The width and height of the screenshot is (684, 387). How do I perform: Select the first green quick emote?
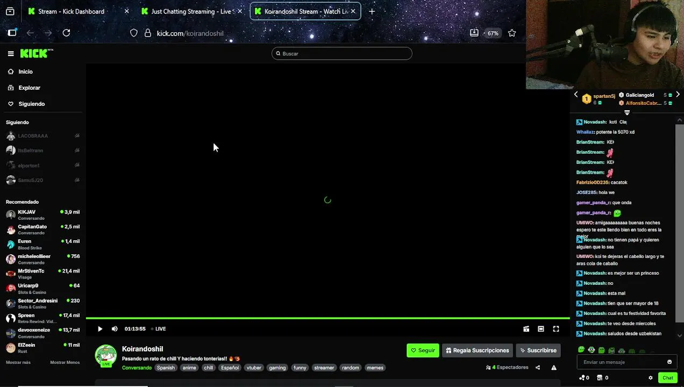pyautogui.click(x=581, y=350)
